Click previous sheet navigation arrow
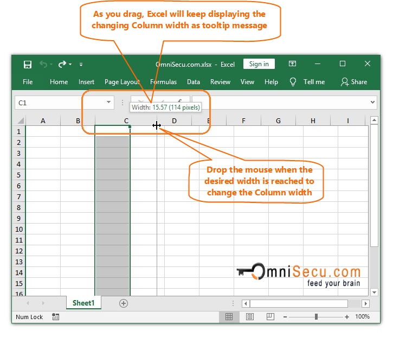The width and height of the screenshot is (393, 337). coord(28,303)
